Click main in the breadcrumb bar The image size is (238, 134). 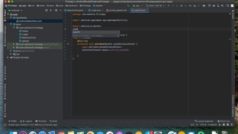point(41,6)
